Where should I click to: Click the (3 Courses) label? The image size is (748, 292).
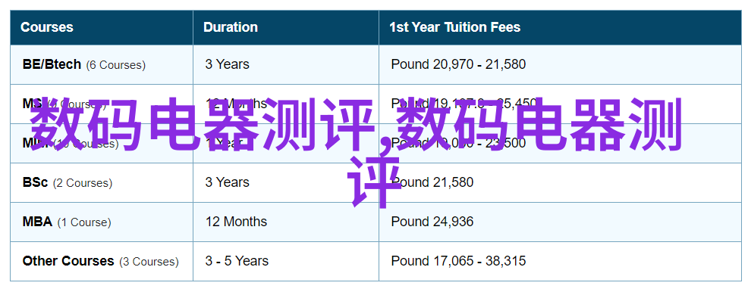tap(149, 262)
